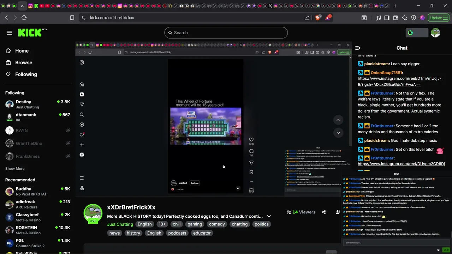Open adiofreak's ARC Raiders channel
The image size is (452, 254).
(x=37, y=204)
